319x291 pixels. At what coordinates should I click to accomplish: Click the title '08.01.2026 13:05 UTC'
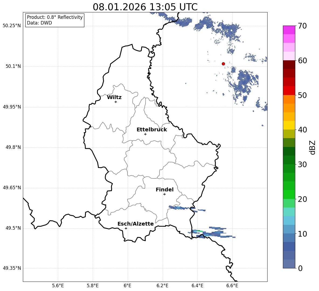coord(145,7)
